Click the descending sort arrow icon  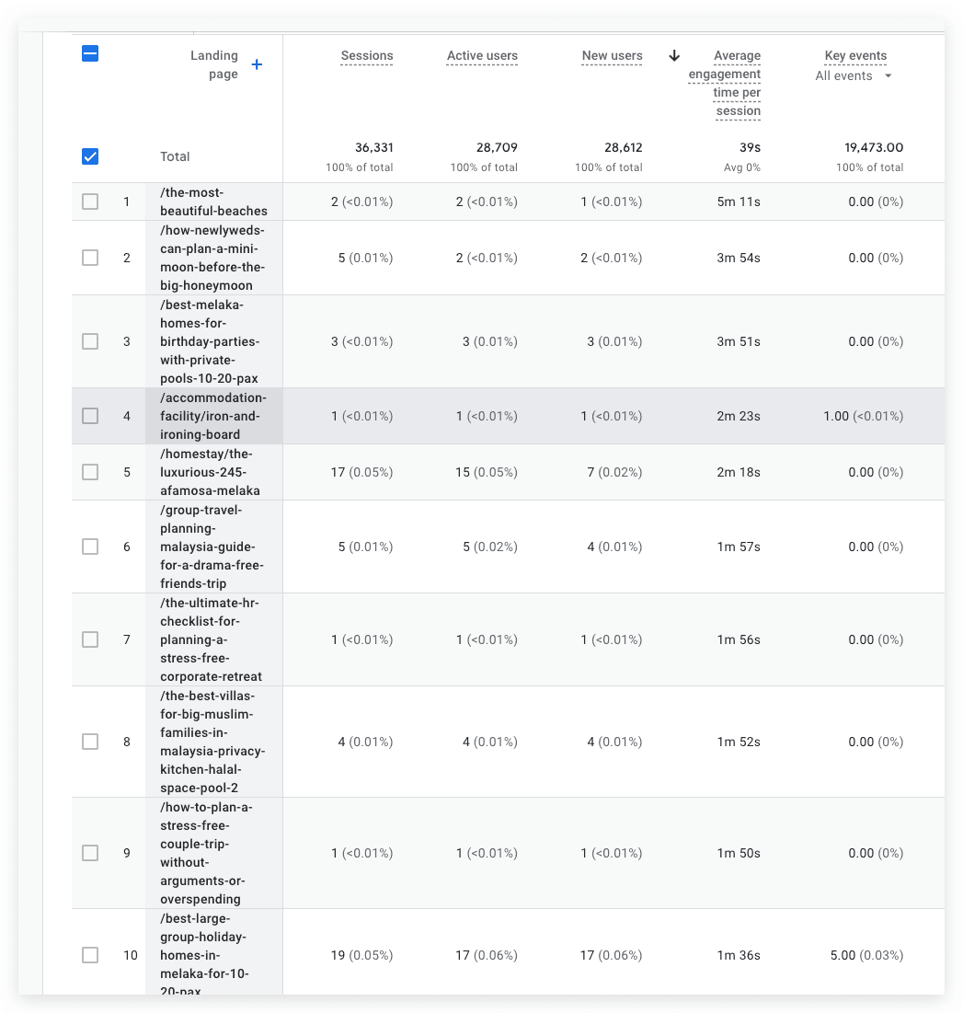point(674,55)
